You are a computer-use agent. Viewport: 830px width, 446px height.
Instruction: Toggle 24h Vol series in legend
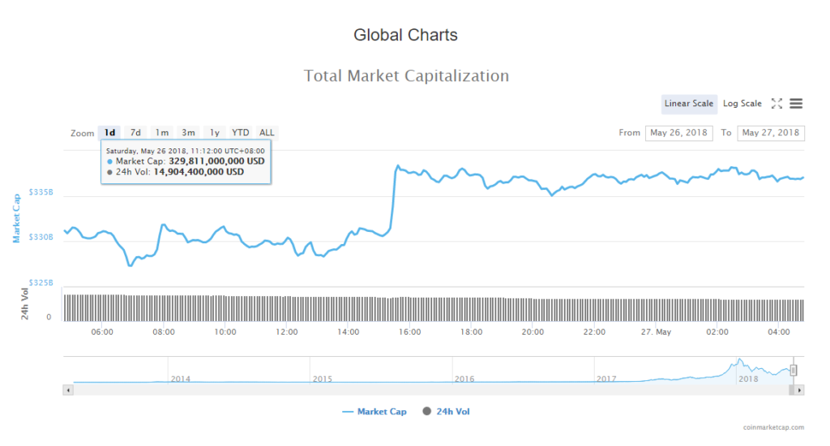coord(446,412)
